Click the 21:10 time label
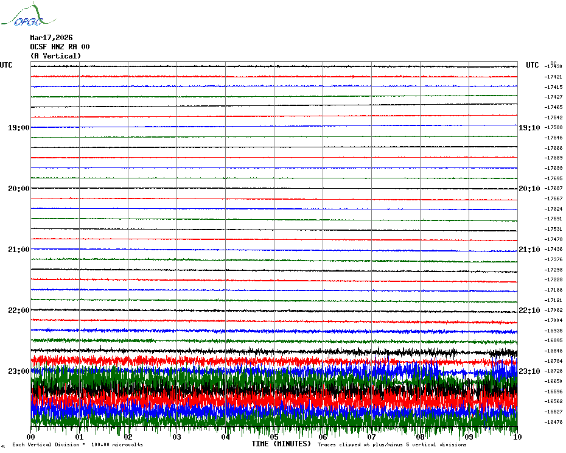Image resolution: width=566 pixels, height=453 pixels. pyautogui.click(x=529, y=249)
